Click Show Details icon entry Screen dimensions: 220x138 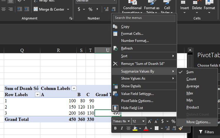[x=115, y=86]
